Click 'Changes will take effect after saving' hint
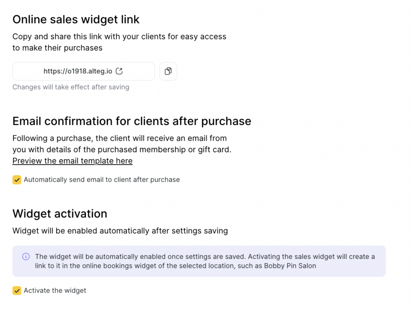This screenshot has height=320, width=411. tap(71, 87)
